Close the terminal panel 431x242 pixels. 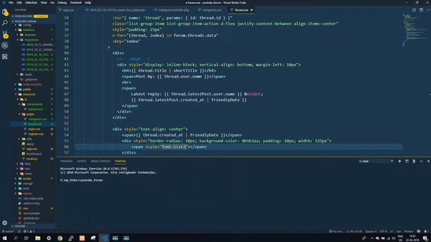click(428, 161)
